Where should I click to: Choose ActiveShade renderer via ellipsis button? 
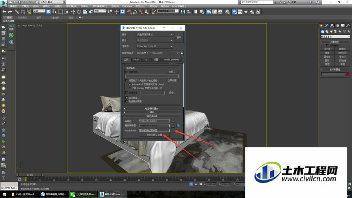pos(172,130)
